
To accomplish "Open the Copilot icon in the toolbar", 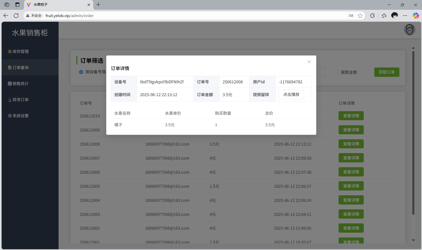I will pos(416,16).
